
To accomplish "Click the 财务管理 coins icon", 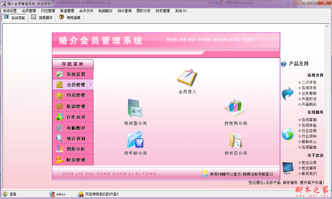I will point(59,160).
